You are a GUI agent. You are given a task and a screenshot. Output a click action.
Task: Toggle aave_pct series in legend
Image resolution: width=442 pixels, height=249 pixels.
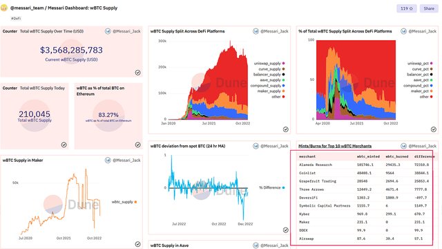point(423,80)
